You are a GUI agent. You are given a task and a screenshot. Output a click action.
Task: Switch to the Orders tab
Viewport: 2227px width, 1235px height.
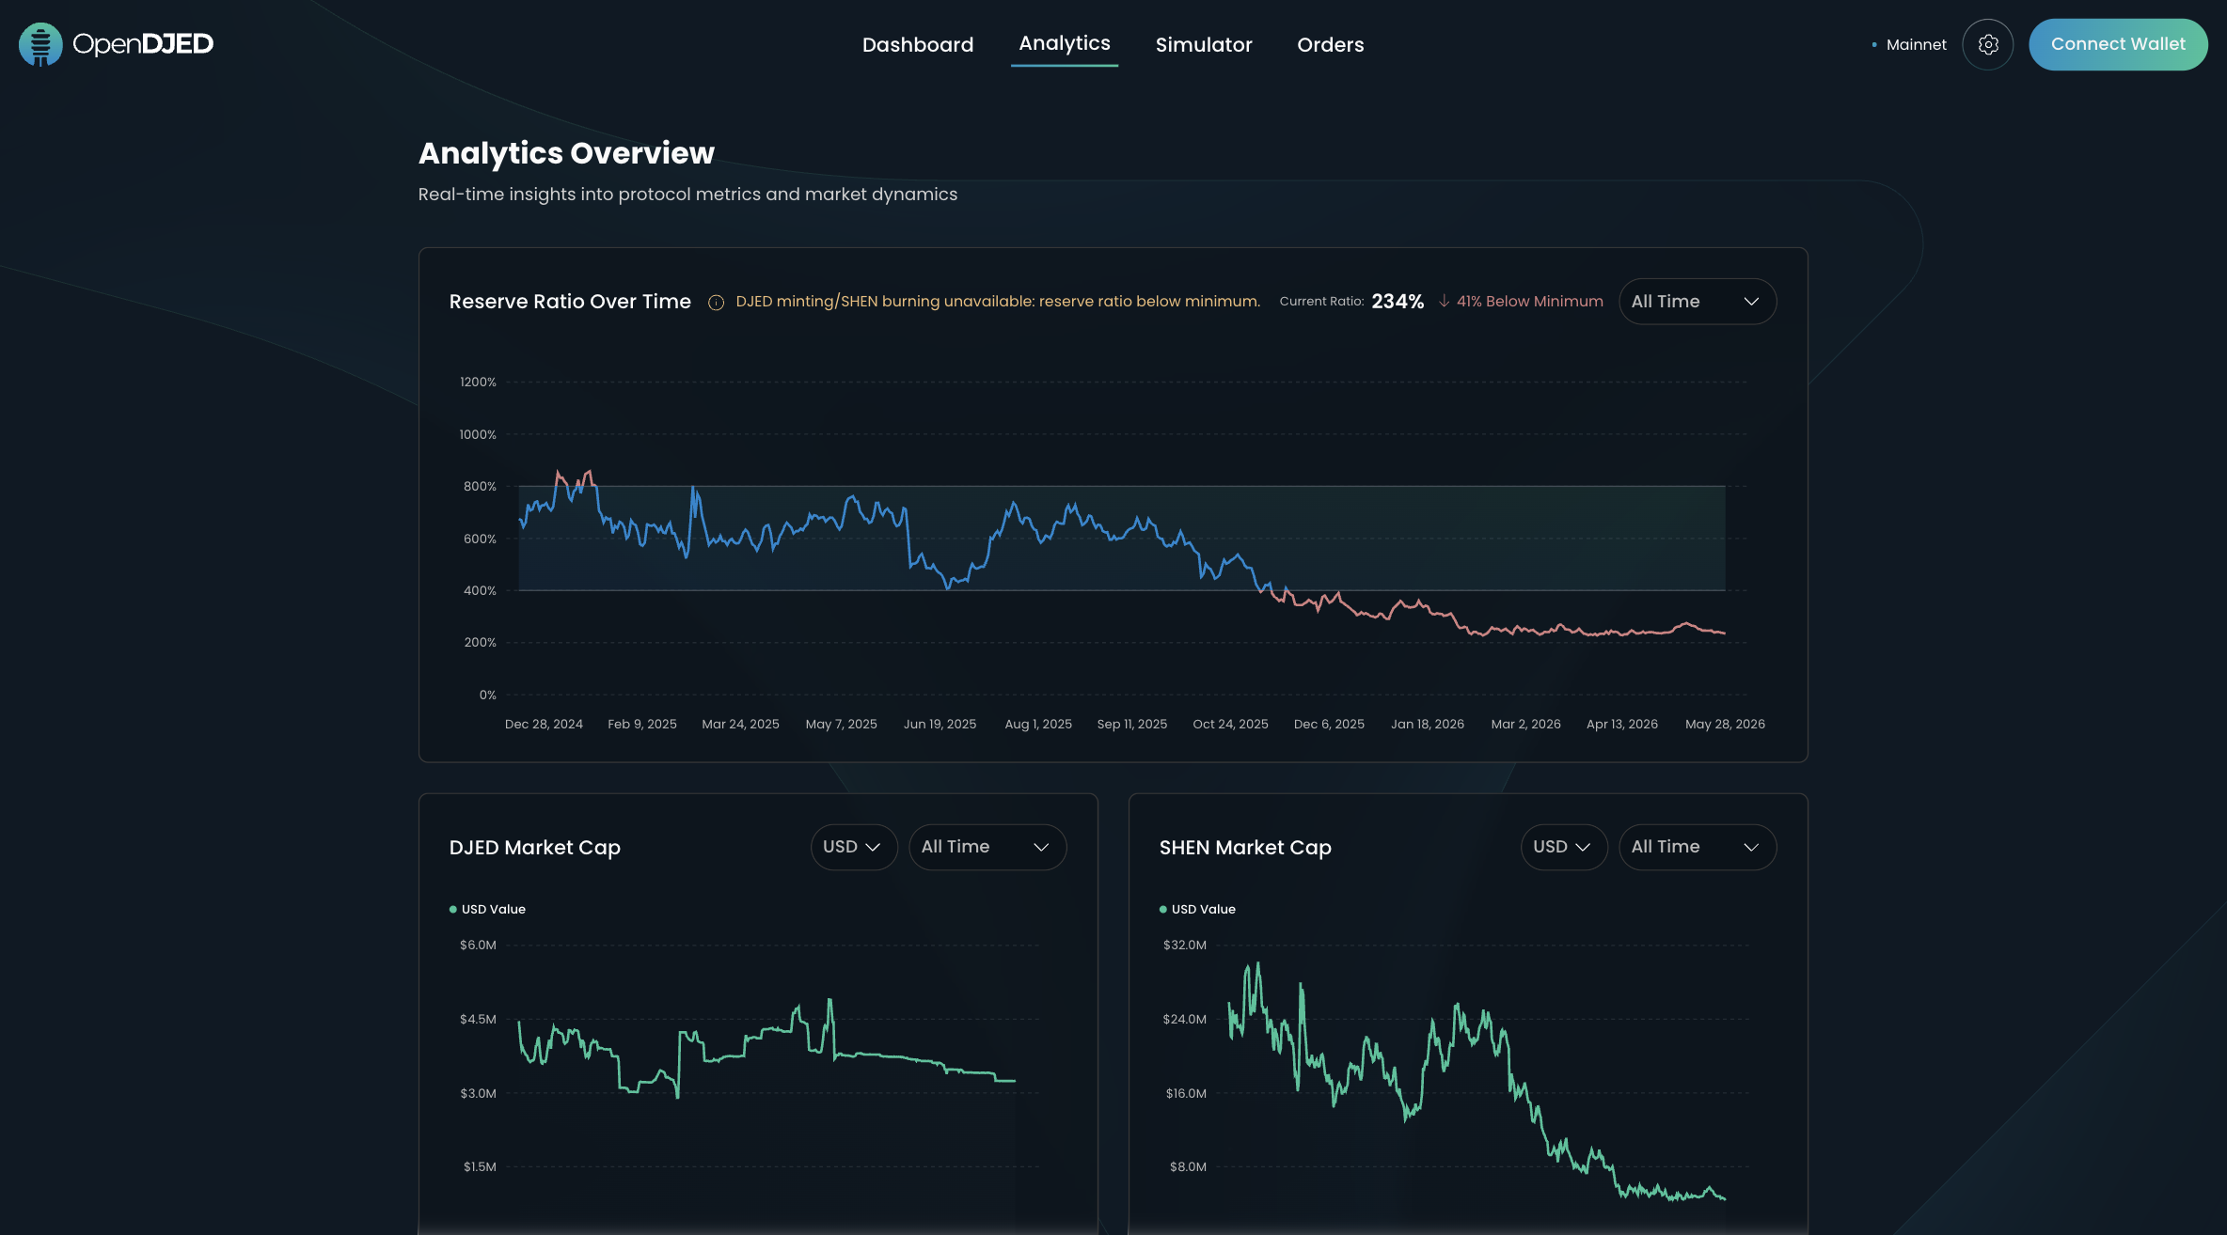[1330, 44]
